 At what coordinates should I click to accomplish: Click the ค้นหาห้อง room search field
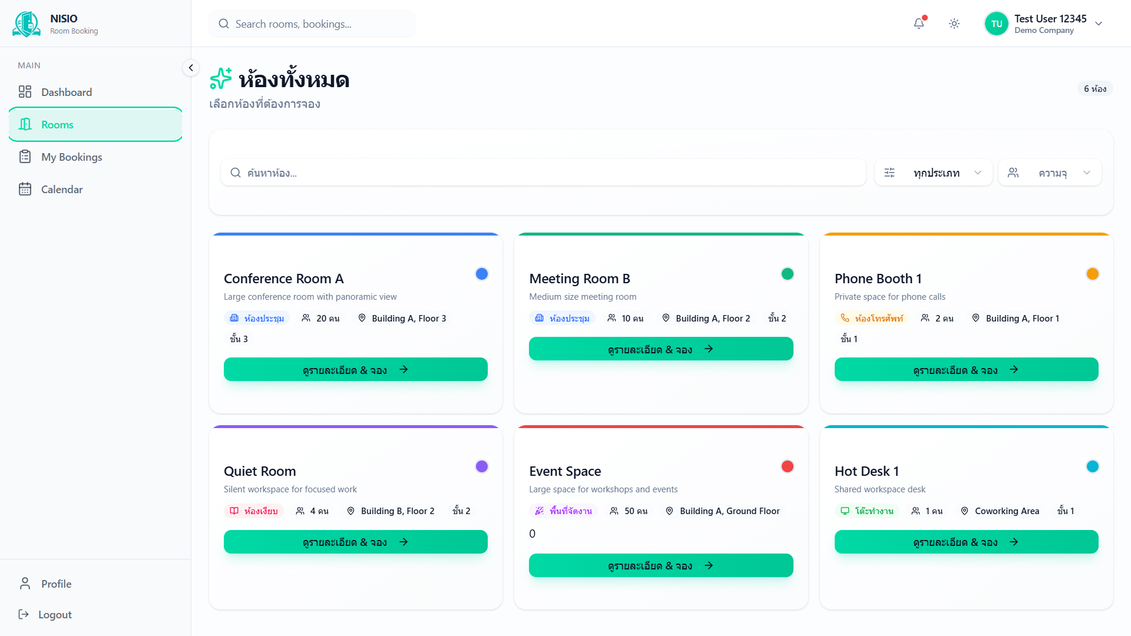(x=542, y=173)
